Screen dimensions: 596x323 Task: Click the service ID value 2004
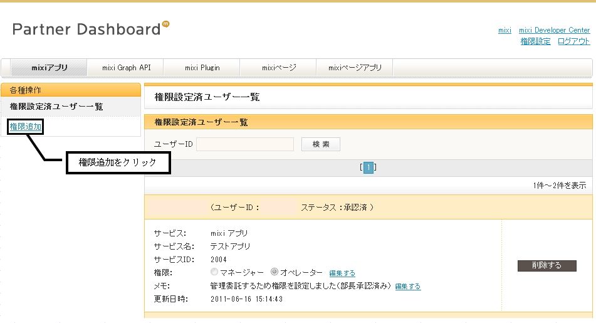point(219,260)
